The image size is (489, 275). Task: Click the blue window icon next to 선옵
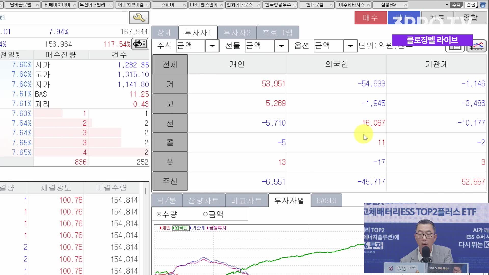483,5
